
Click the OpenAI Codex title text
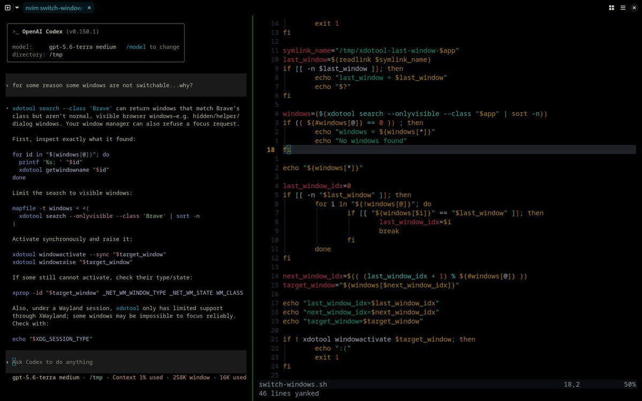42,32
